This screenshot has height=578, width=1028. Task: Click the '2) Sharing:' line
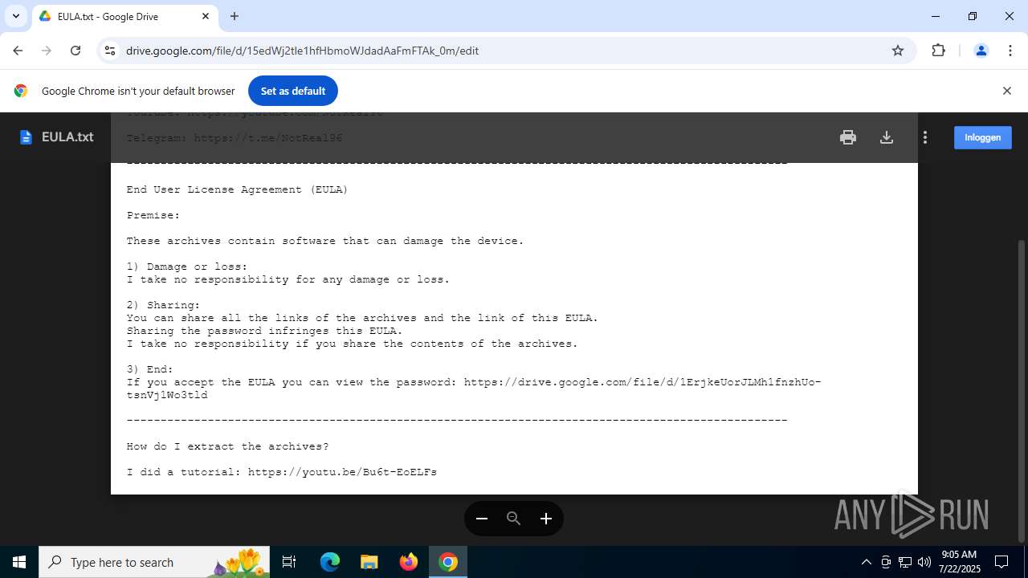[163, 305]
